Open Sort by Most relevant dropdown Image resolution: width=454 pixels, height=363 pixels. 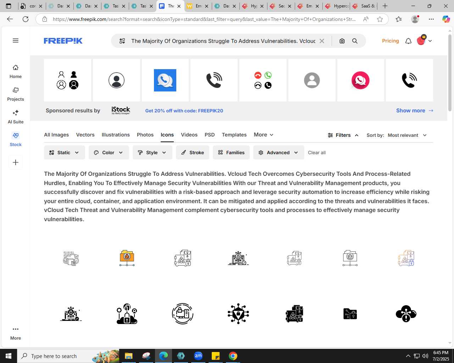coord(407,135)
